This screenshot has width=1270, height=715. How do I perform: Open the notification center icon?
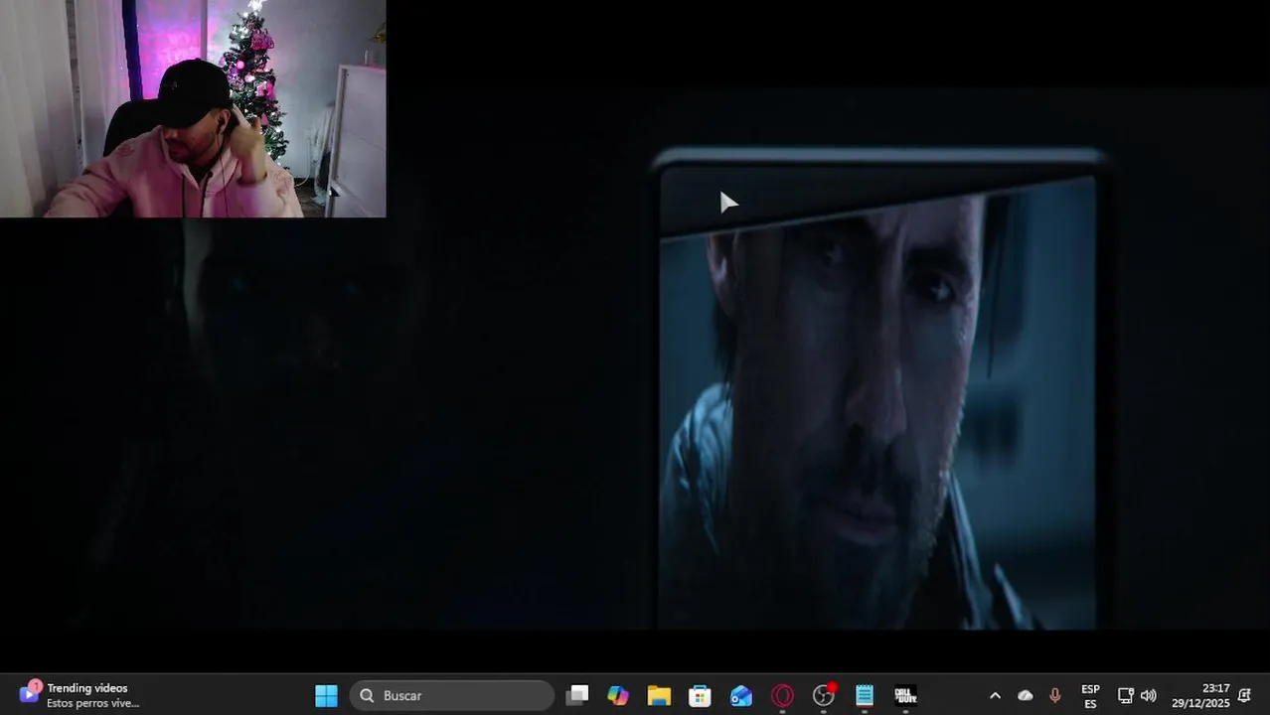1244,696
